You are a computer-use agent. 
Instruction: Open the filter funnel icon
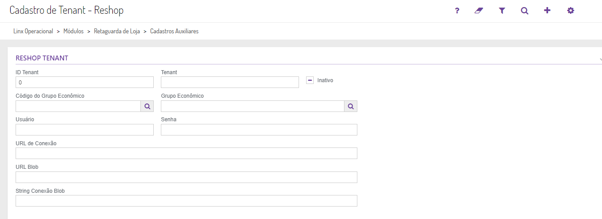click(502, 11)
